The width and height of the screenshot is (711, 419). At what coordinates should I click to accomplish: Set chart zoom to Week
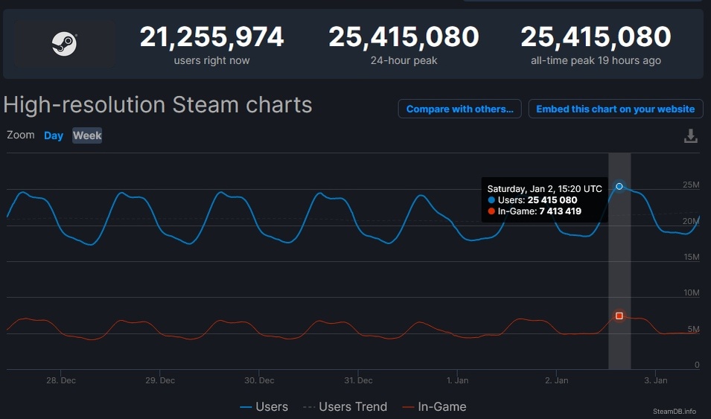tap(87, 135)
